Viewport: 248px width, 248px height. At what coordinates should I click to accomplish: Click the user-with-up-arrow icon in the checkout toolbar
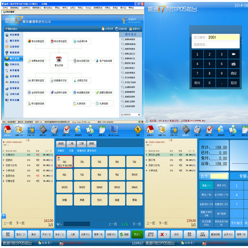pos(221,129)
